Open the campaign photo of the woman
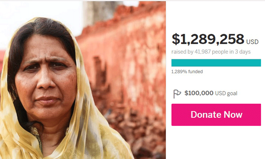Viewport: 265px width, 159px height. [x=83, y=80]
